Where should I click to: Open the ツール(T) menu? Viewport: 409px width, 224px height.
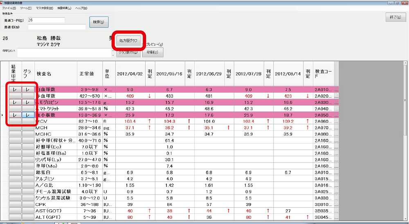(x=26, y=8)
